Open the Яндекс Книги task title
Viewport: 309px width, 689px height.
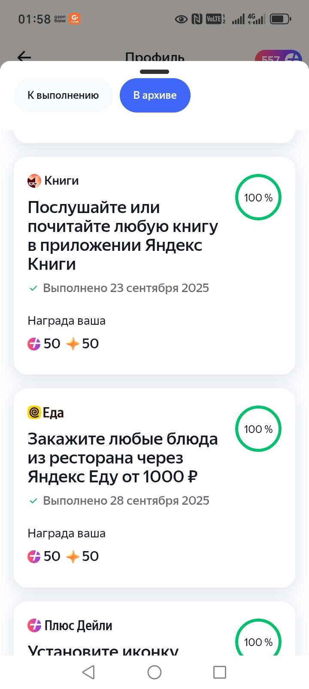(x=123, y=236)
